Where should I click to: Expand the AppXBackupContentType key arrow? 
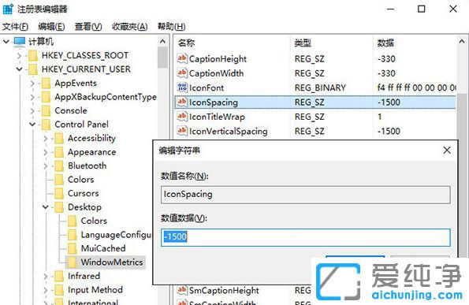32,97
